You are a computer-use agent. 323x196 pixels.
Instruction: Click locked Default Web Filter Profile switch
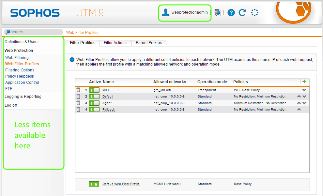pos(94,184)
